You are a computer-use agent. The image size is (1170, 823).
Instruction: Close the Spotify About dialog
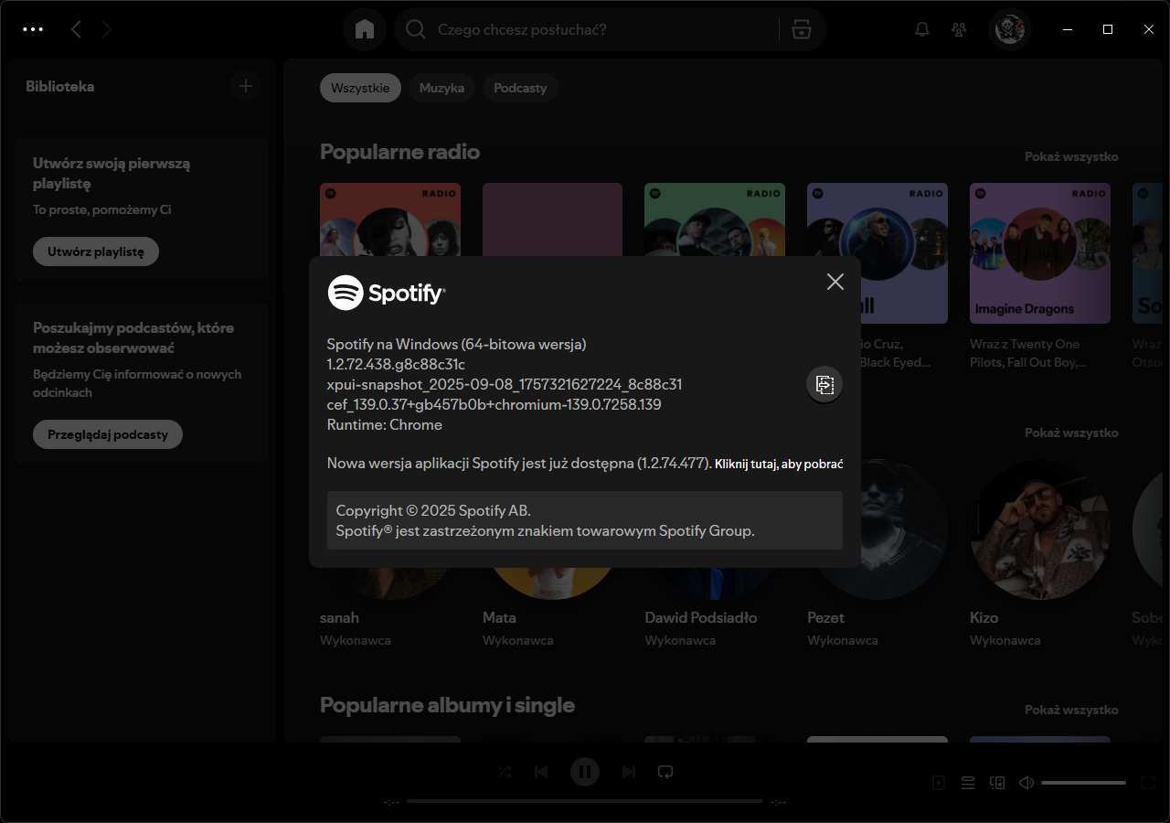[835, 282]
